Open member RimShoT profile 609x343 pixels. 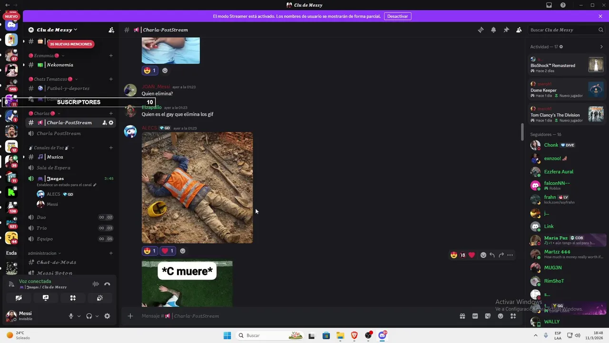coord(567,281)
